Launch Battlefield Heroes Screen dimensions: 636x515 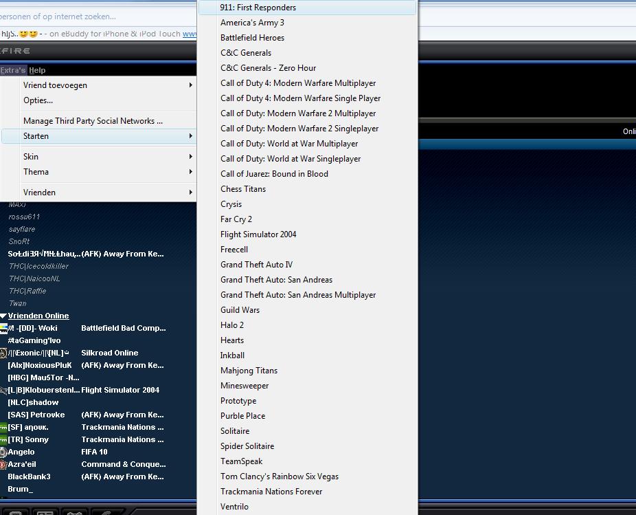click(308, 38)
